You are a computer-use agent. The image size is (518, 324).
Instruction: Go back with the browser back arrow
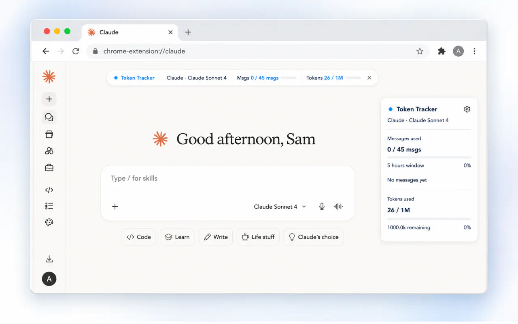(46, 51)
